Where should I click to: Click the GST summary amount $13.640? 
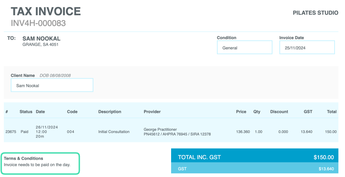tap(326, 169)
